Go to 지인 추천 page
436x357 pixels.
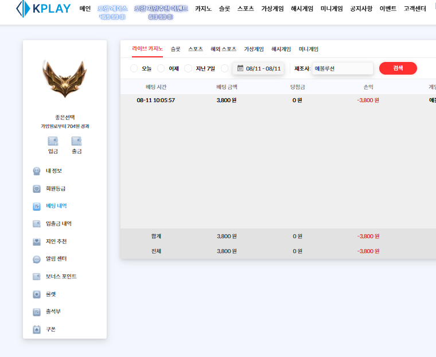click(x=56, y=242)
